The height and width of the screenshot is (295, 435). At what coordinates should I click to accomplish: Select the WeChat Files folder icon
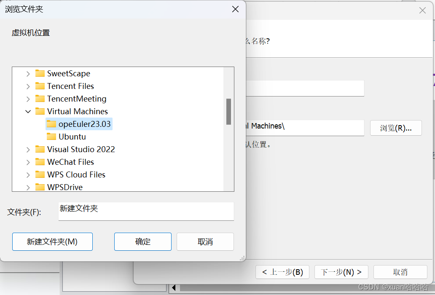click(x=40, y=162)
